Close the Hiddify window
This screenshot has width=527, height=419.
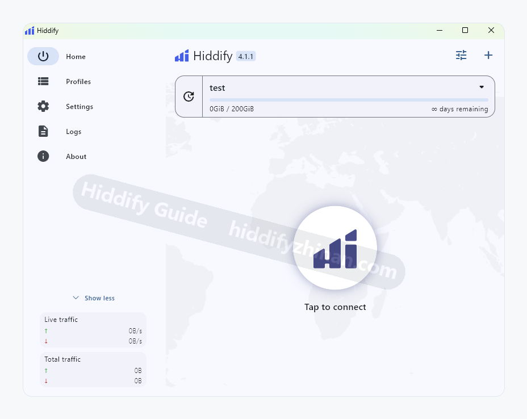click(491, 30)
